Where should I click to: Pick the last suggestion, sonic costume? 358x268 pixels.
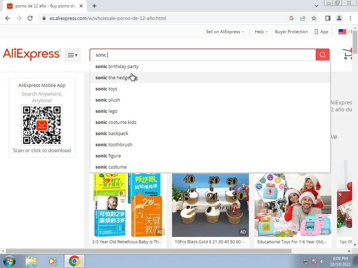pyautogui.click(x=210, y=167)
